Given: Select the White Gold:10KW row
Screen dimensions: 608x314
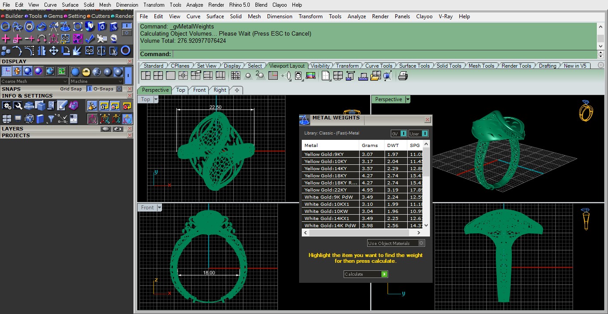Looking at the screenshot, I should (363, 211).
